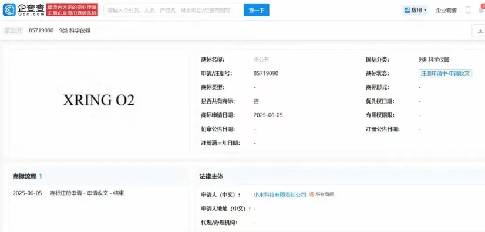Click application date 2025-06-05 value
The width and height of the screenshot is (485, 232).
tap(268, 115)
